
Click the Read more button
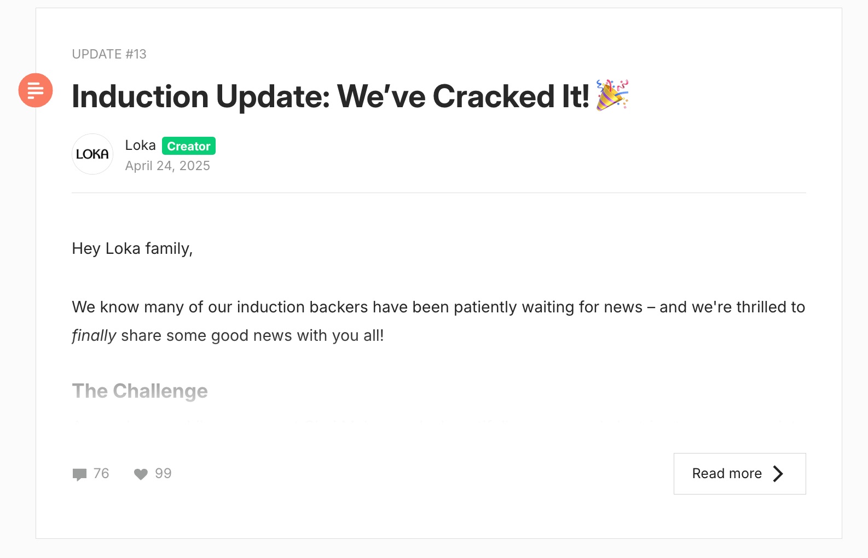[739, 474]
